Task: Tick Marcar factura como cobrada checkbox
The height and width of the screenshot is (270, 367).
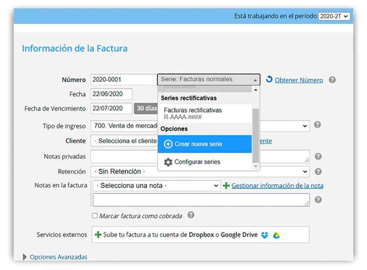Action: pos(94,216)
